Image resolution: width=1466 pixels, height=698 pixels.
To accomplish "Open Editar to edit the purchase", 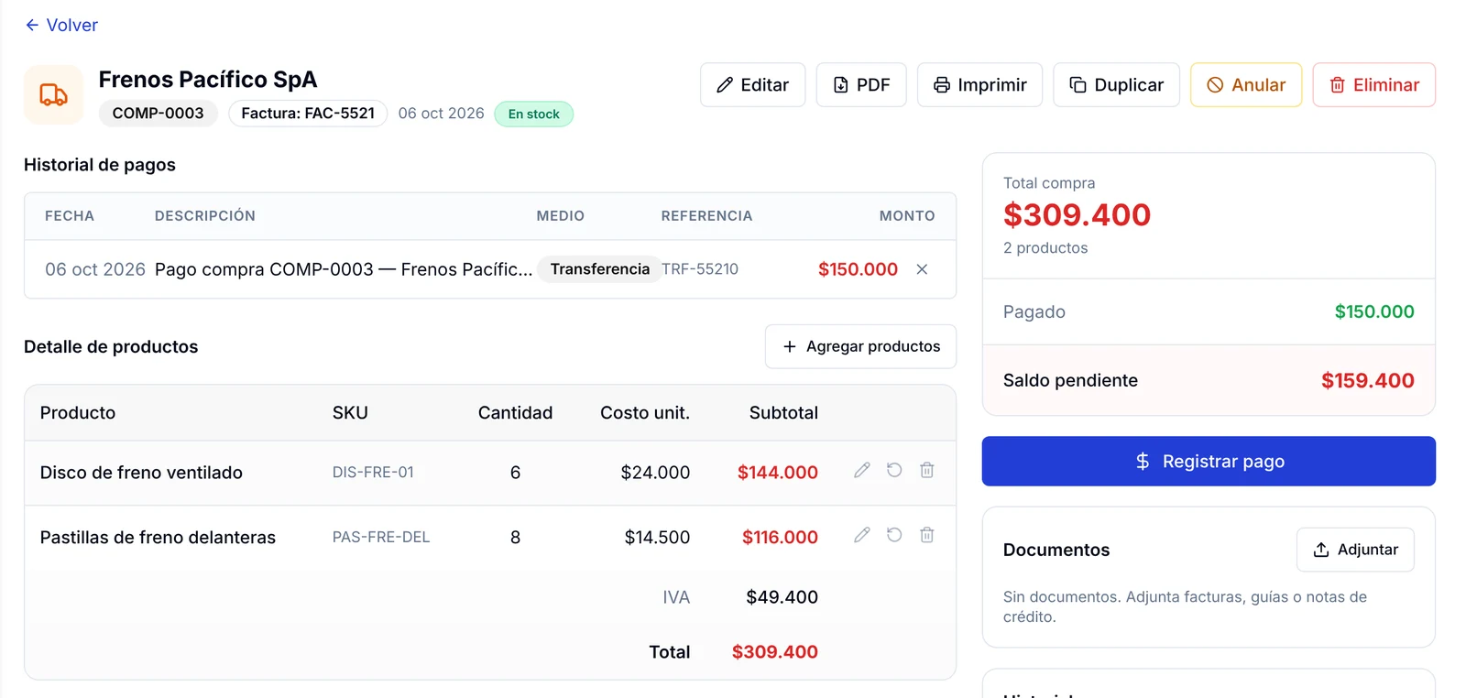I will coord(752,85).
